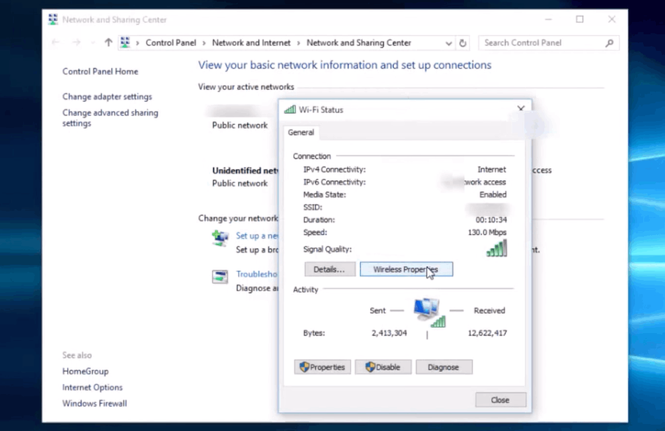Click the Forward arrow in Control Panel
Image resolution: width=665 pixels, height=431 pixels.
[x=76, y=43]
